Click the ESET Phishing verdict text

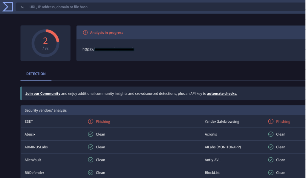pos(103,121)
